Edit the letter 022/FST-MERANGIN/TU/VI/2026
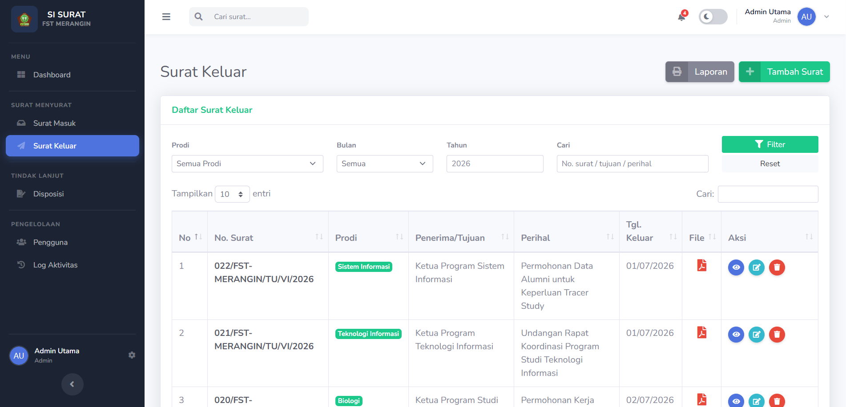The image size is (846, 407). tap(757, 267)
